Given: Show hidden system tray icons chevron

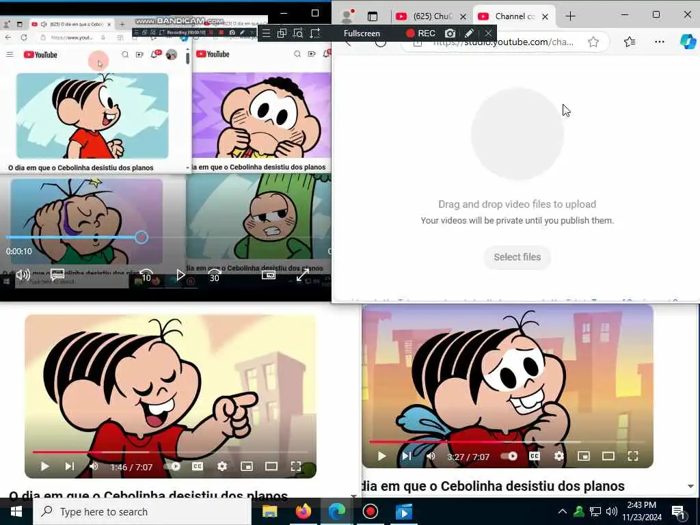Looking at the screenshot, I should (562, 511).
